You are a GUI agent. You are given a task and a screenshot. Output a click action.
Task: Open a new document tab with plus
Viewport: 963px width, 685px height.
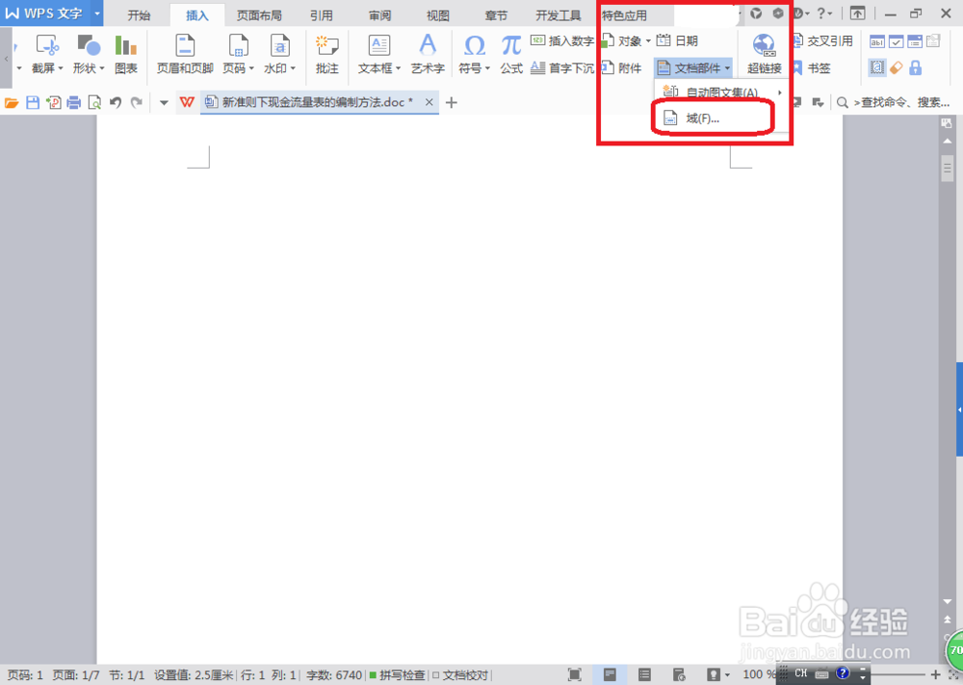[x=452, y=102]
